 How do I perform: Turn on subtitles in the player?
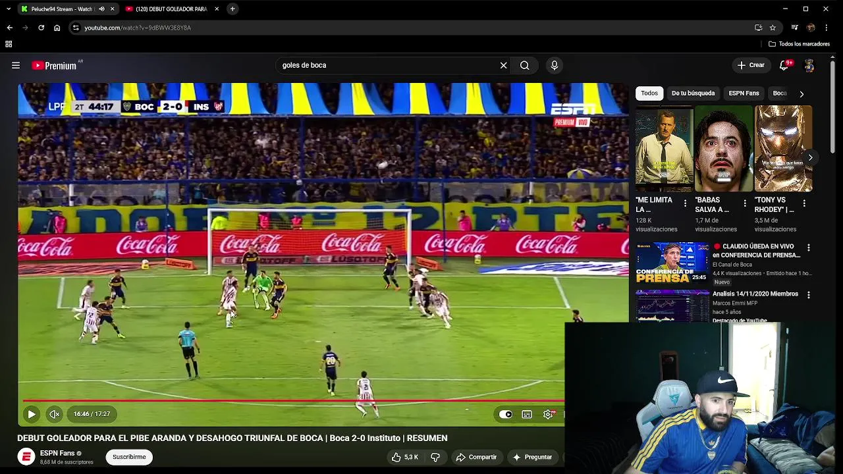click(527, 414)
